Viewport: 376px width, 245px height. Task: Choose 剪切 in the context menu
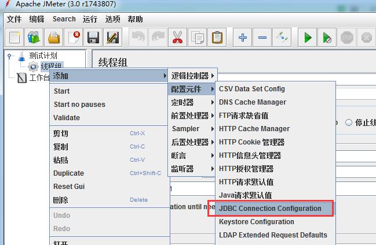(x=108, y=133)
